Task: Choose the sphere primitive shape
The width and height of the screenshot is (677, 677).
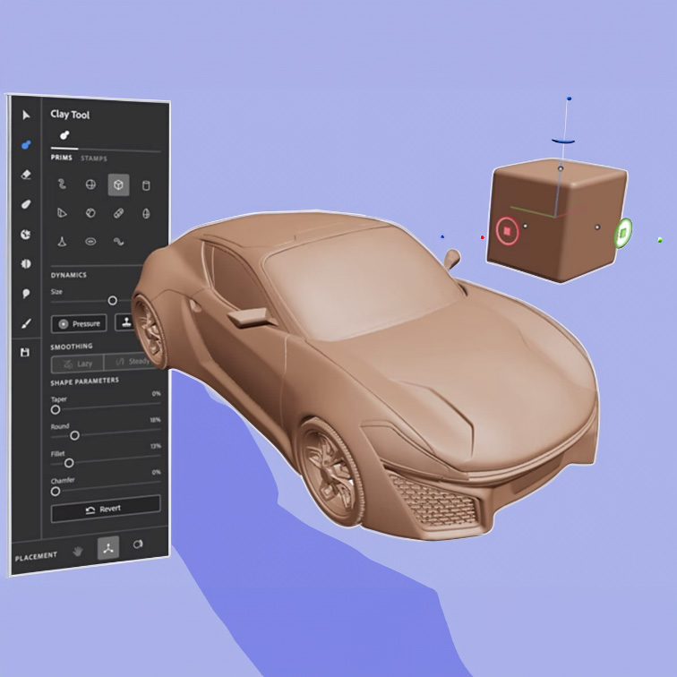Action: [90, 185]
